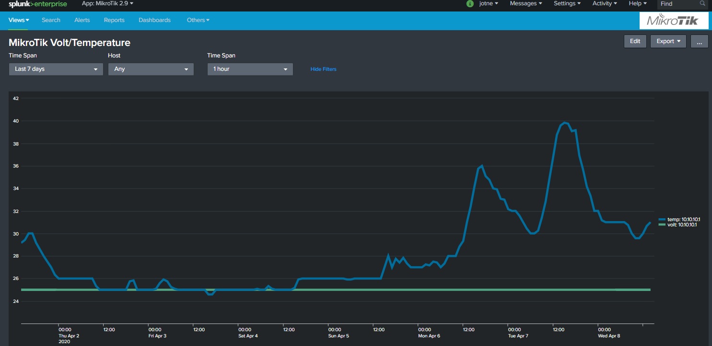Click the more options ellipsis button

[x=700, y=41]
